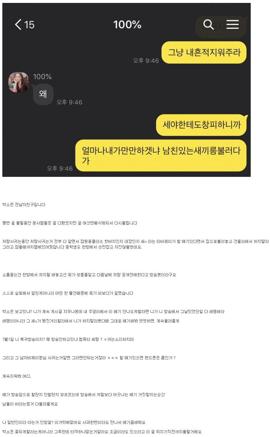The width and height of the screenshot is (270, 437).
Task: Click the 오후 9:46 timestamp beside the 왜 bubble
Action: tap(69, 102)
